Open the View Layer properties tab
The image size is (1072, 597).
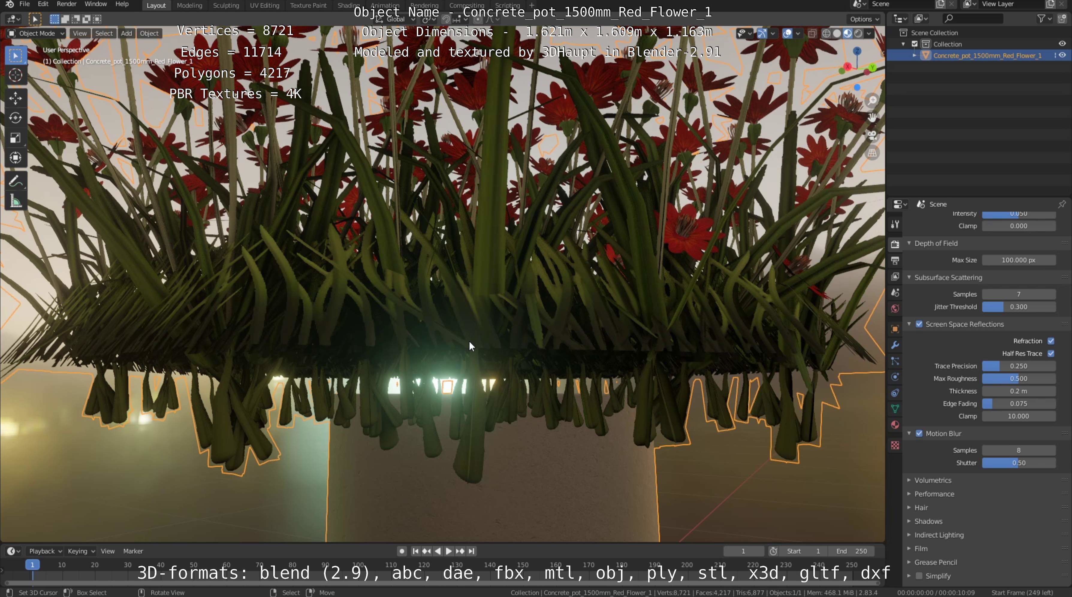pos(895,277)
